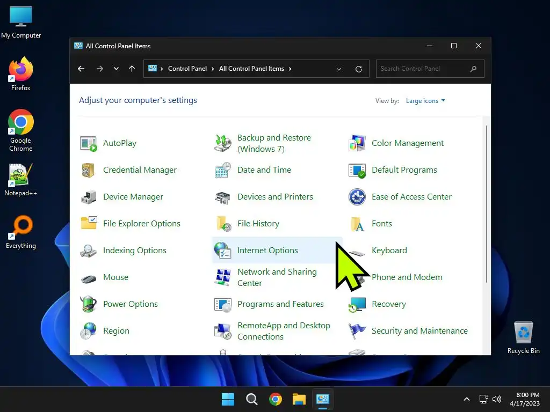Open the Keyboard link

(389, 251)
